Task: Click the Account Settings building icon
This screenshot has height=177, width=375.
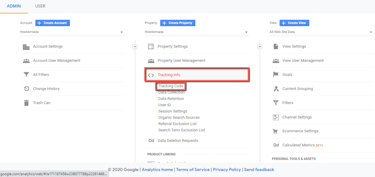Action: point(26,47)
